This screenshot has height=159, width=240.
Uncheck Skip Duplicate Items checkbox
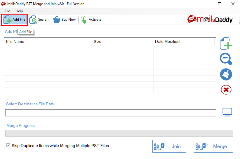[8, 145]
